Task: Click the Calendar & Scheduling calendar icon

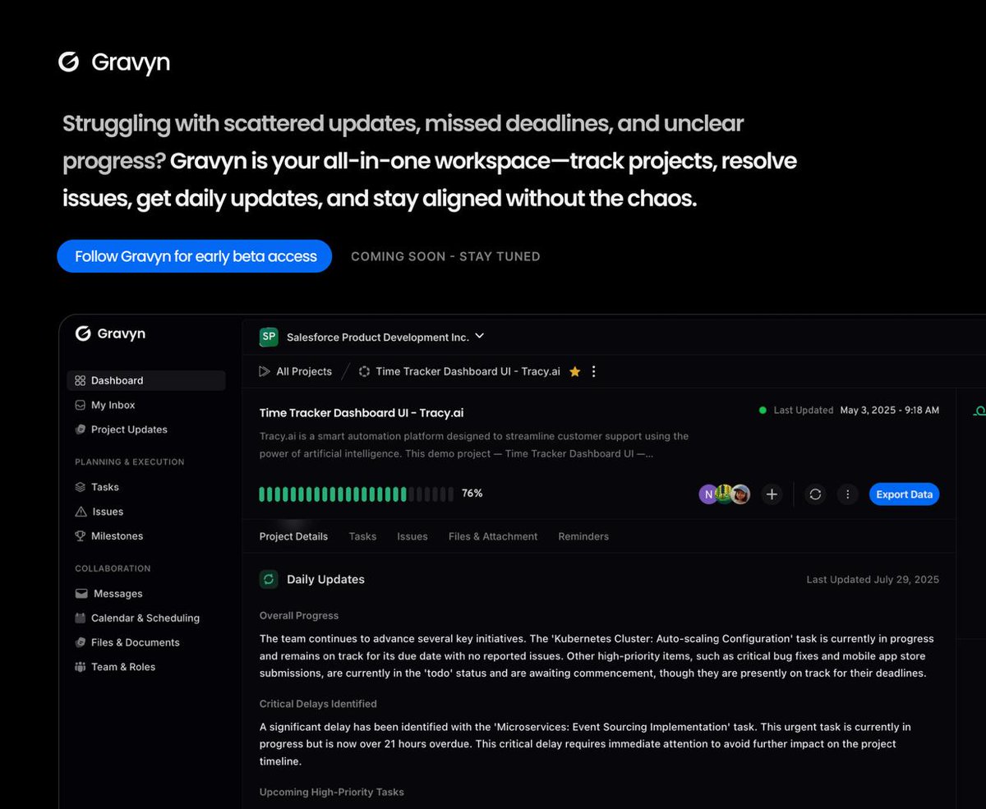Action: (x=80, y=618)
